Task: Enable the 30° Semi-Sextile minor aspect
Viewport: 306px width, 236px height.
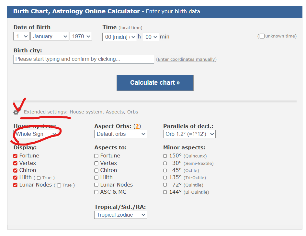Action: [165, 163]
